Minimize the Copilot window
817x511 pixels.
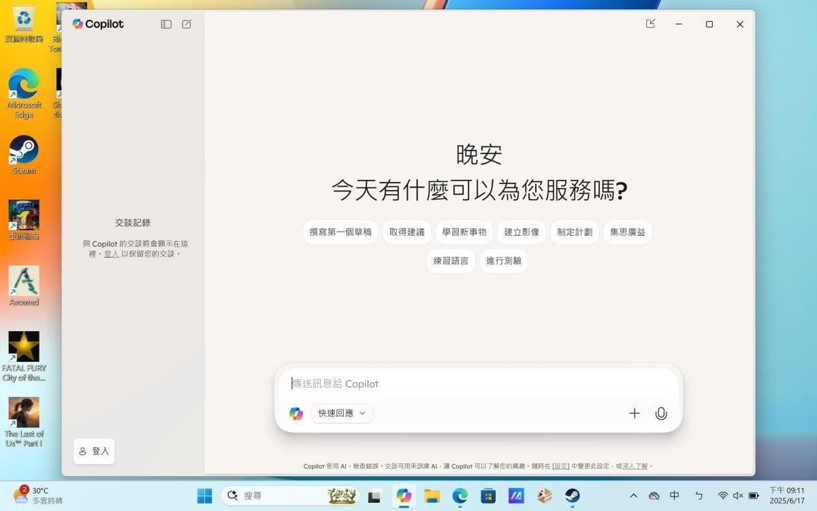(x=679, y=24)
